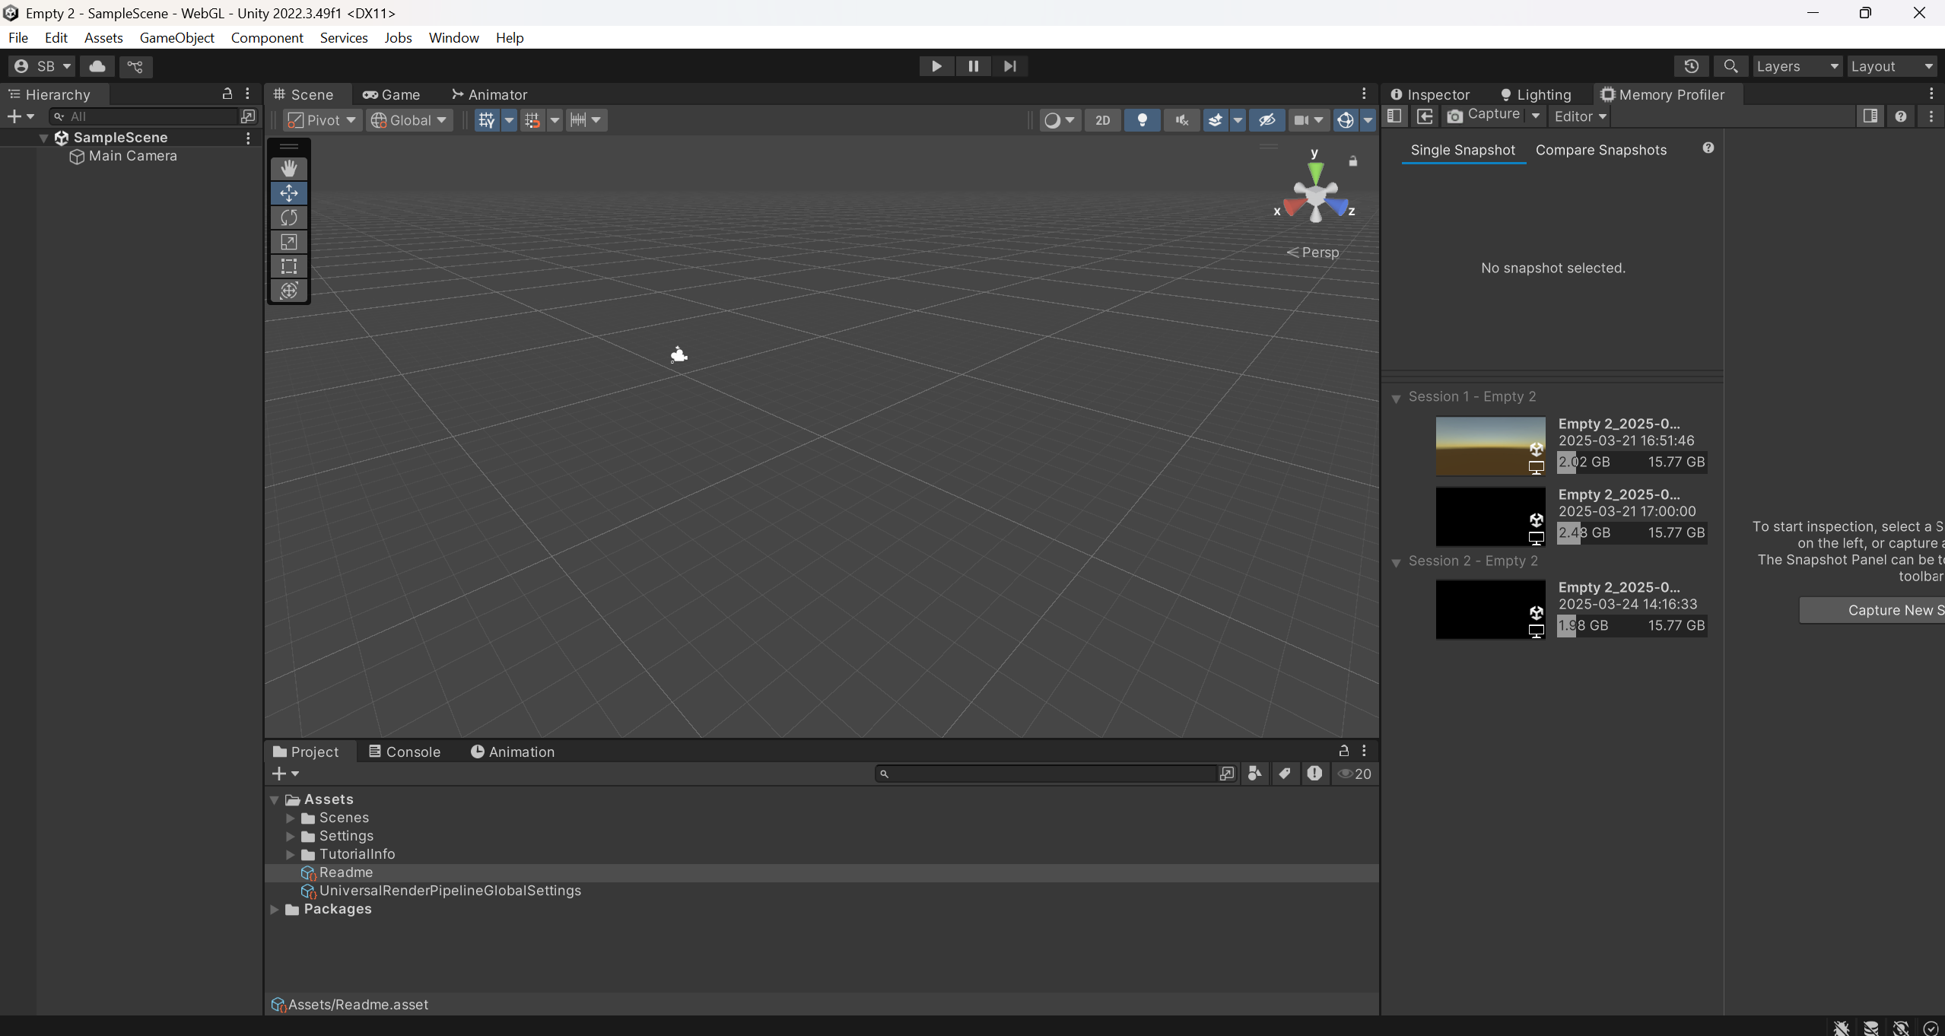Click the Import snapshot icon
The image size is (1945, 1036).
click(1425, 116)
